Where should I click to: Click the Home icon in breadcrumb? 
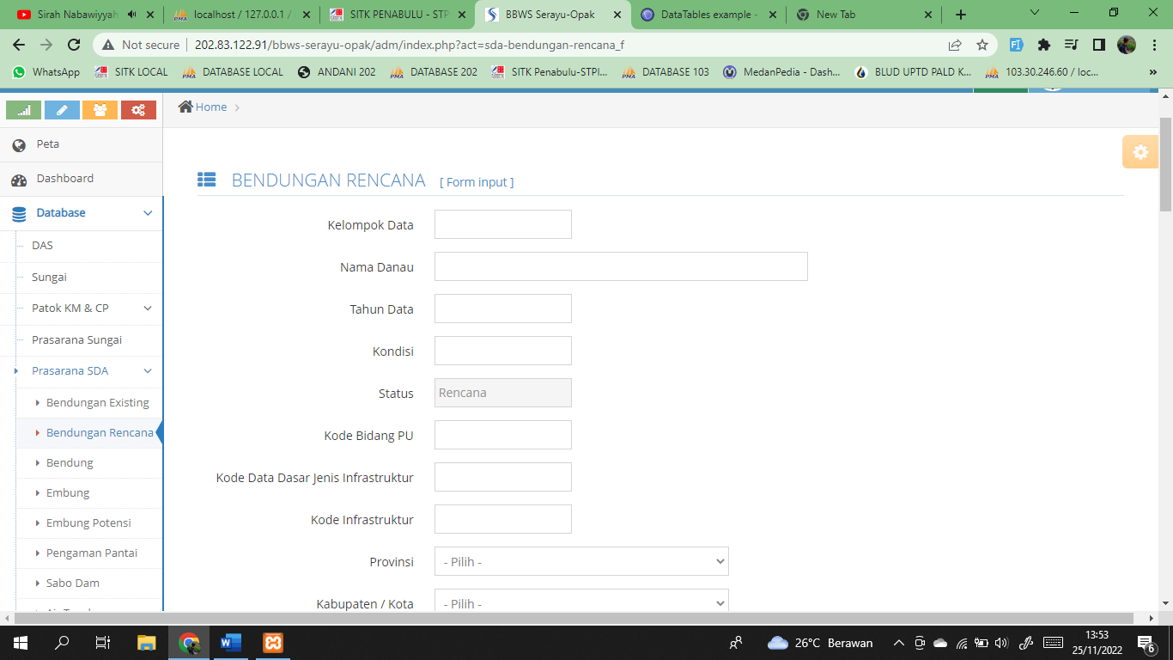tap(185, 107)
